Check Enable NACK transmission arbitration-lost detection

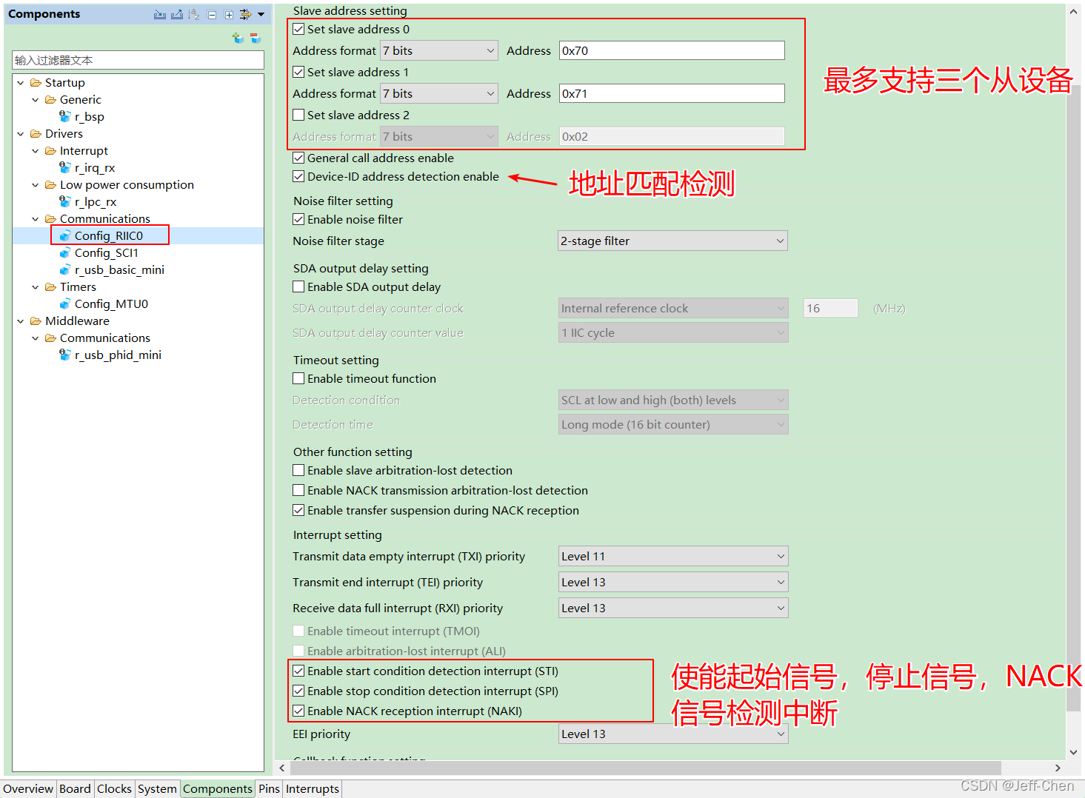298,490
